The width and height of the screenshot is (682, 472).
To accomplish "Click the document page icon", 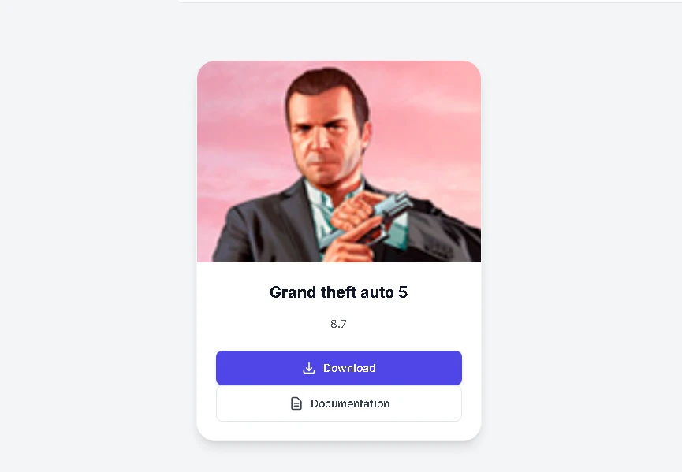I will pos(296,403).
